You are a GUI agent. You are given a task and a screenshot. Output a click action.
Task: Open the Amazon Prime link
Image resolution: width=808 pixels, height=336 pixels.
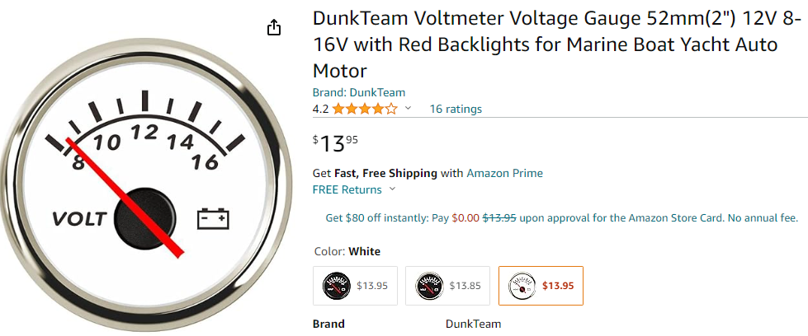click(504, 173)
